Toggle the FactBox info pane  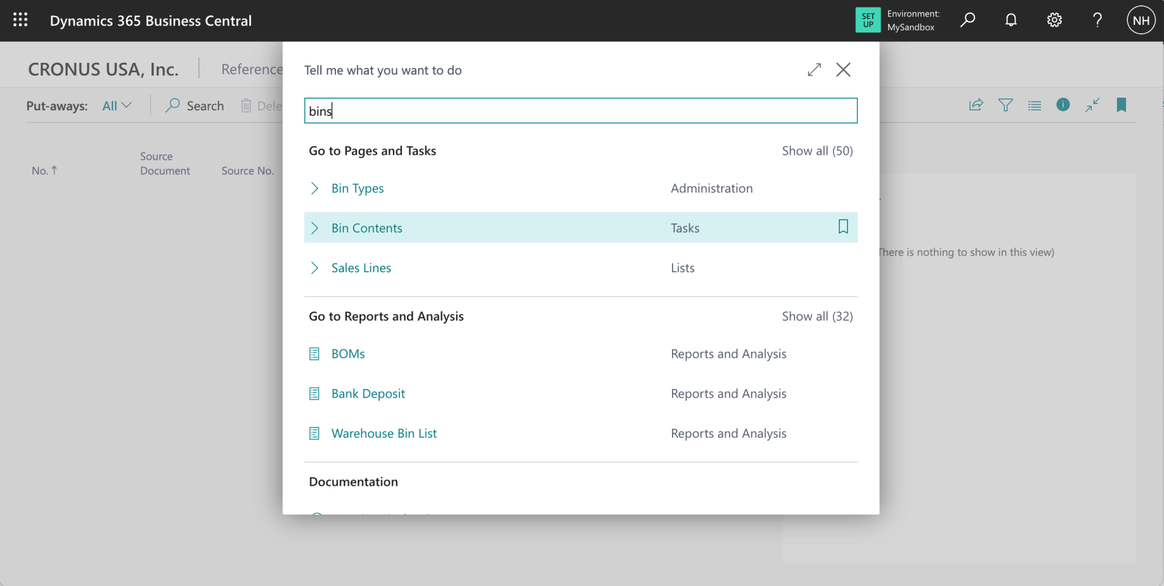click(x=1063, y=105)
